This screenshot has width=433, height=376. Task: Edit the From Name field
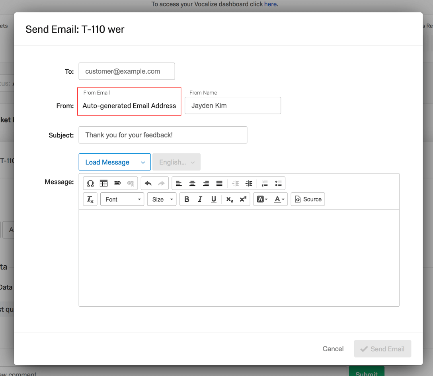coord(233,105)
